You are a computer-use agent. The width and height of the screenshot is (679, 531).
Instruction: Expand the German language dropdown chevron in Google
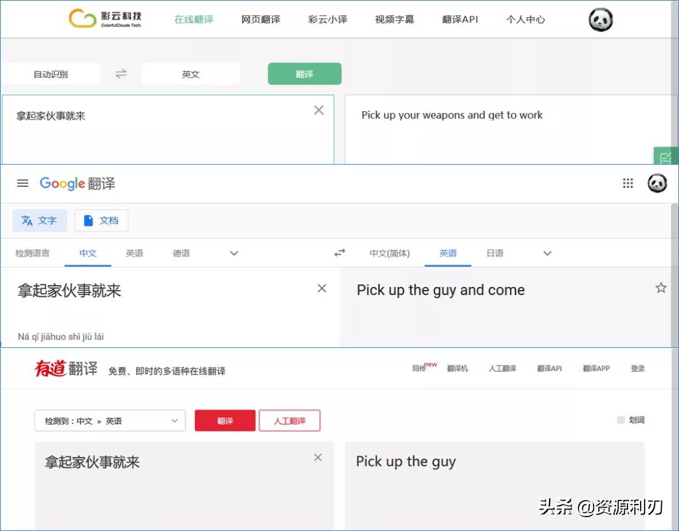[x=233, y=253]
